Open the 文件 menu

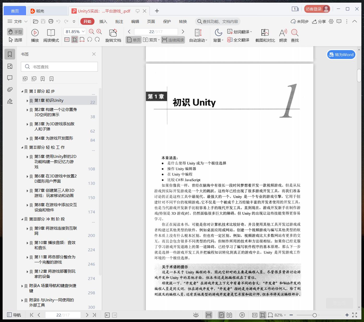[17, 21]
